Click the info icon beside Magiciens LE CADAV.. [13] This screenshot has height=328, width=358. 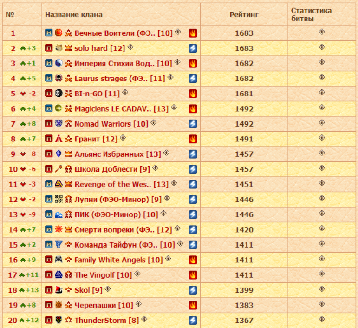pos(174,107)
